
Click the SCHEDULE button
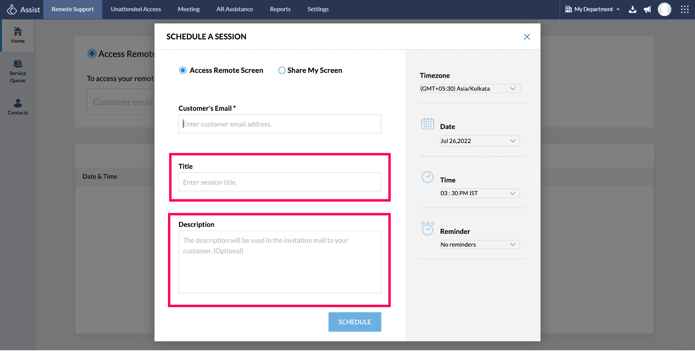354,322
